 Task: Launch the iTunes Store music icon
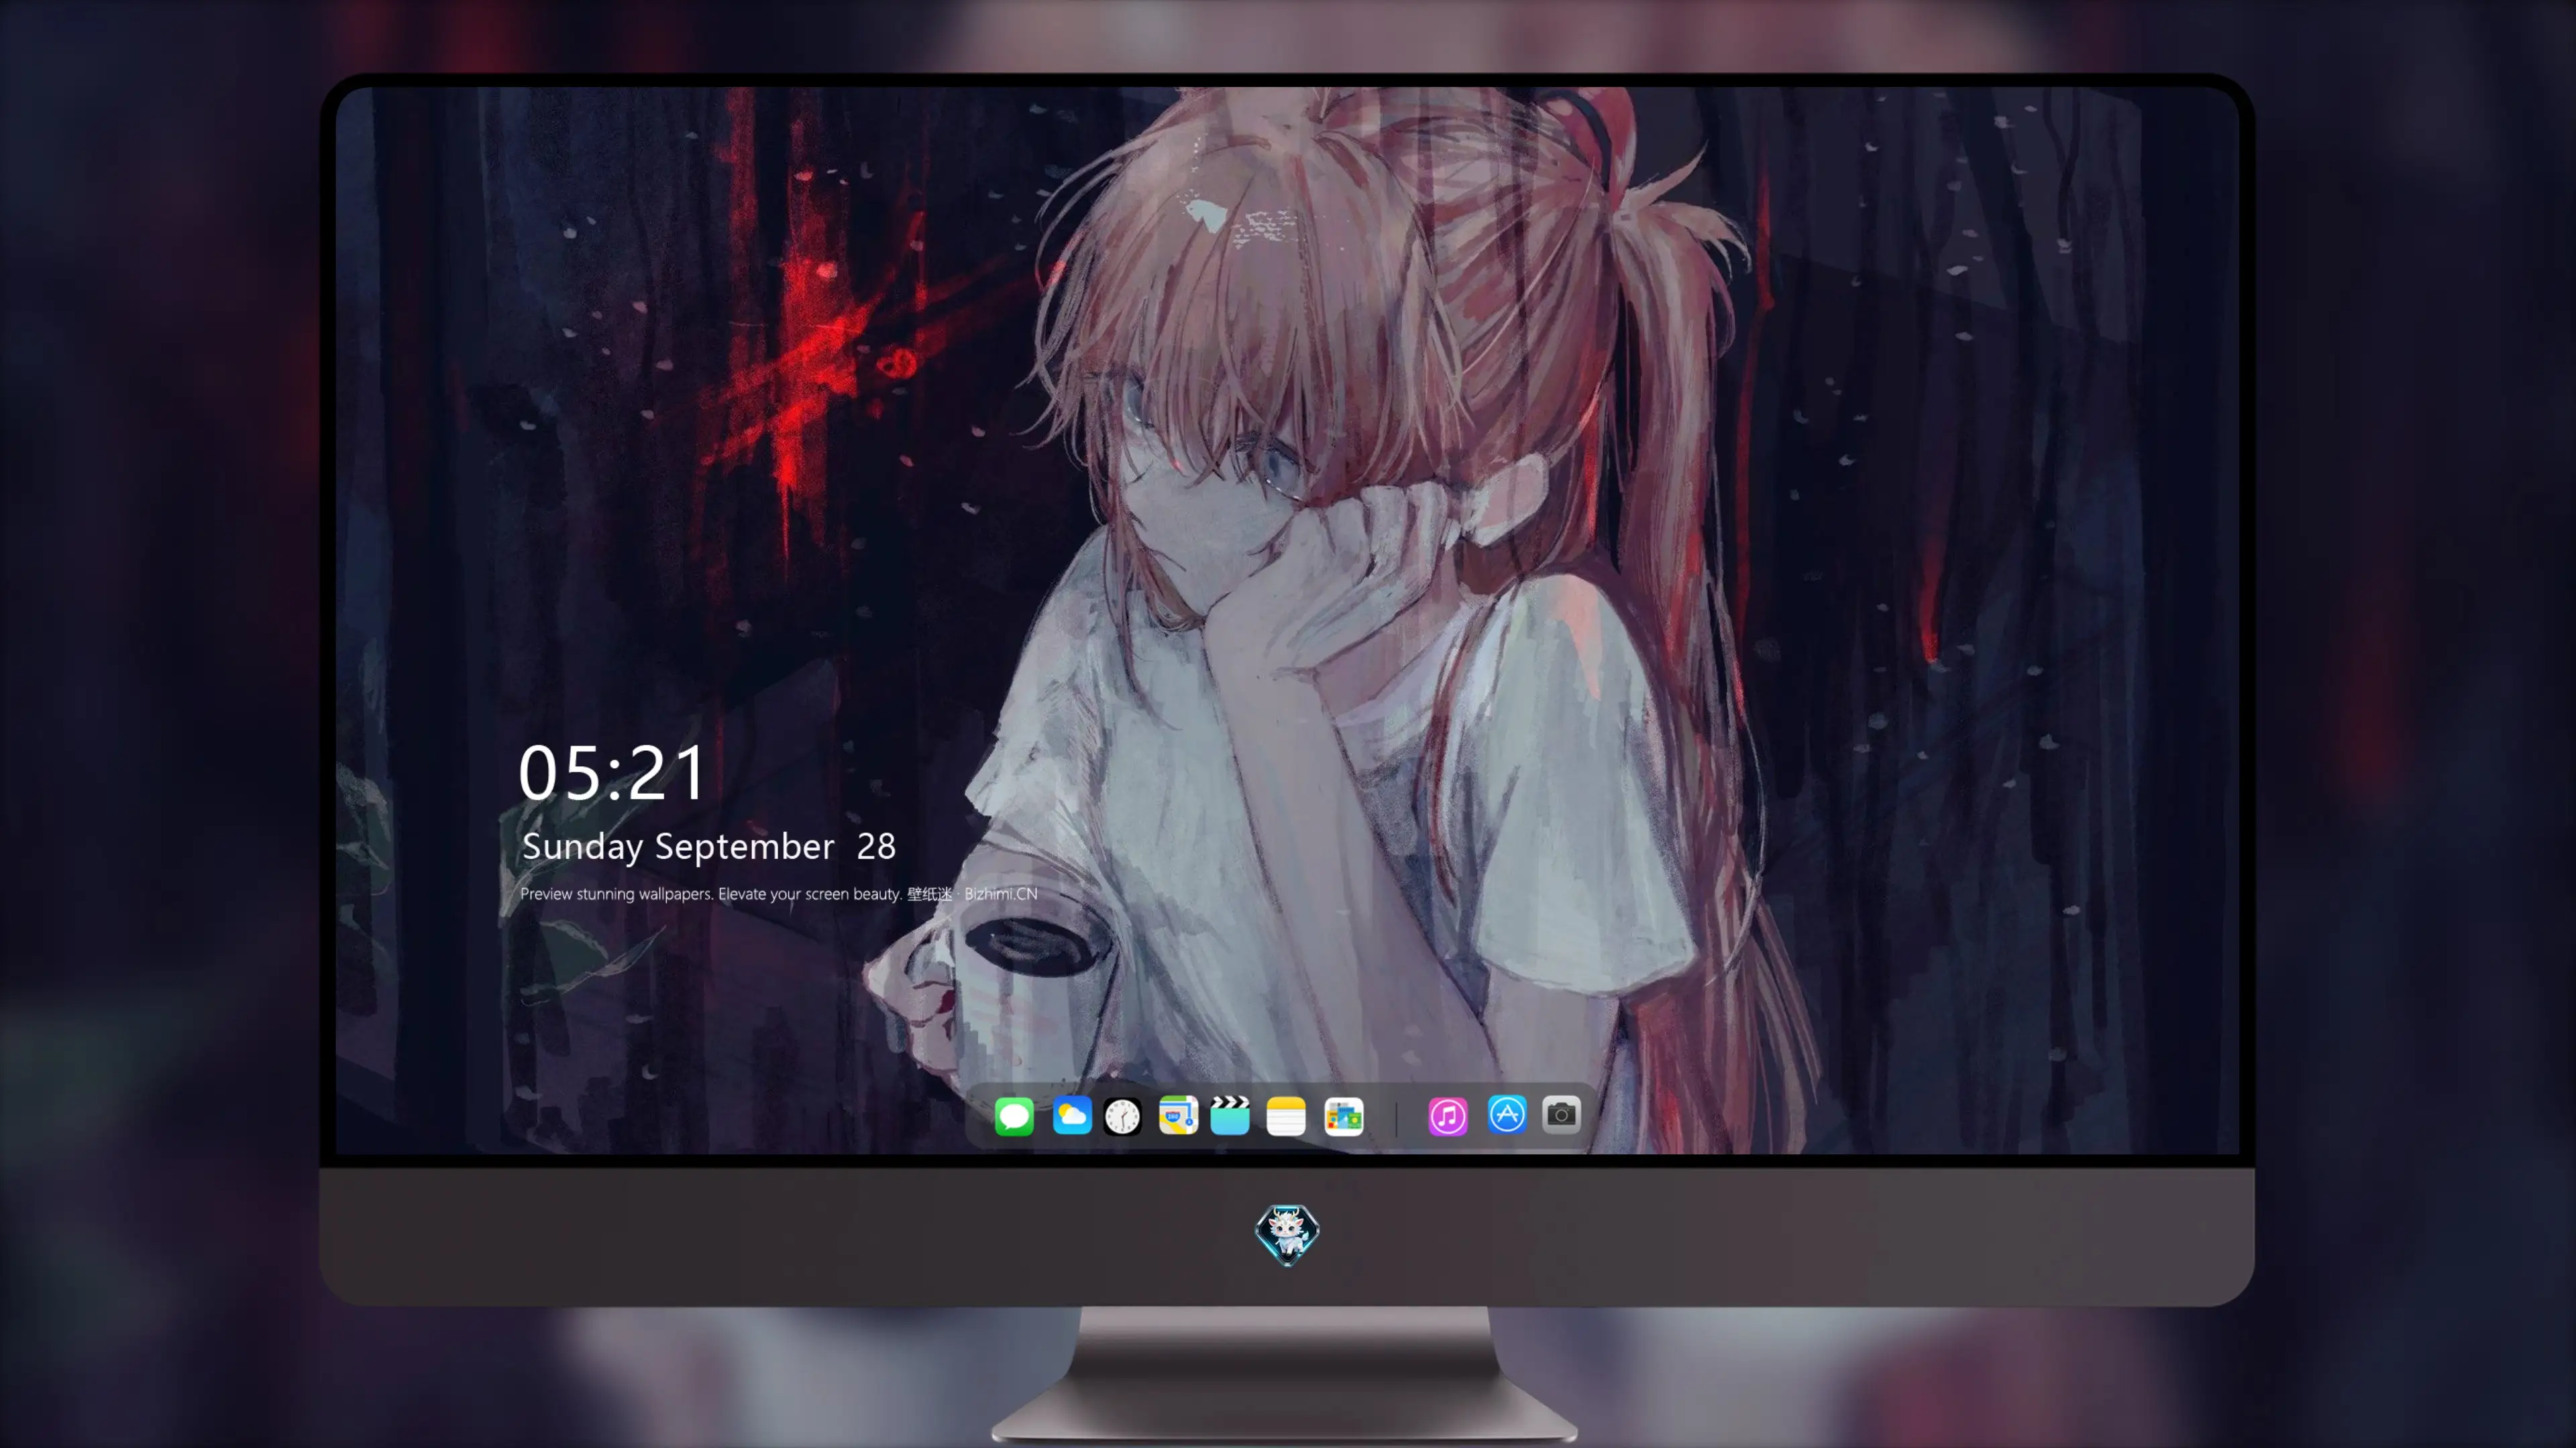coord(1448,1116)
